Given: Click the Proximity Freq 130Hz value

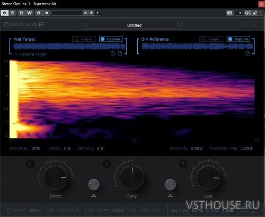Looking at the screenshot, I should pos(246,148).
